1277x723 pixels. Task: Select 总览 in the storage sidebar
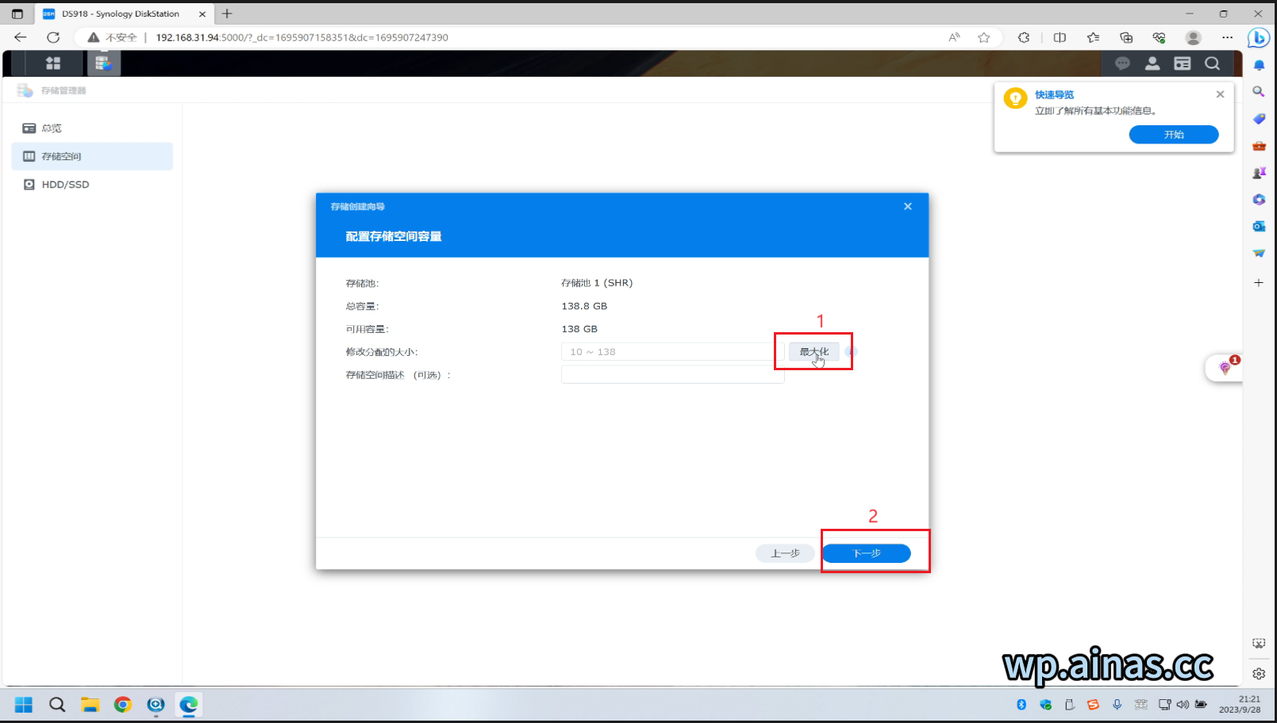[52, 128]
